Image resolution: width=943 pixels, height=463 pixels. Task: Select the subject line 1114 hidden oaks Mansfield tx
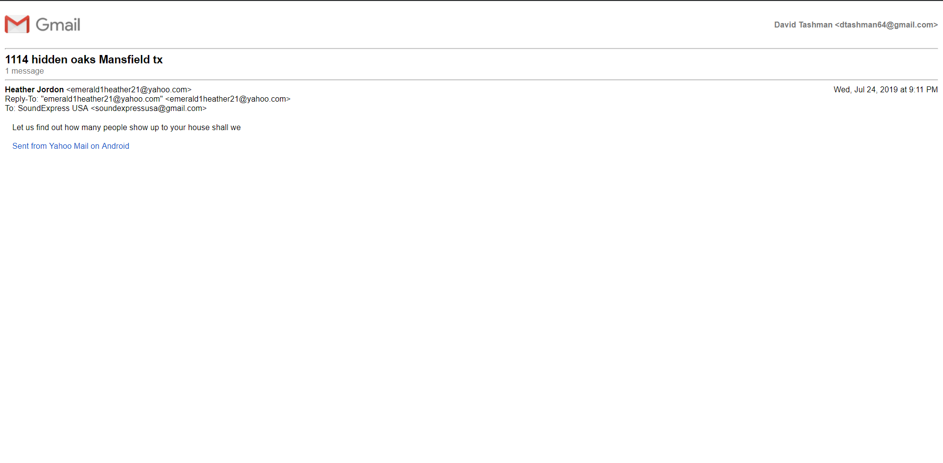point(84,59)
